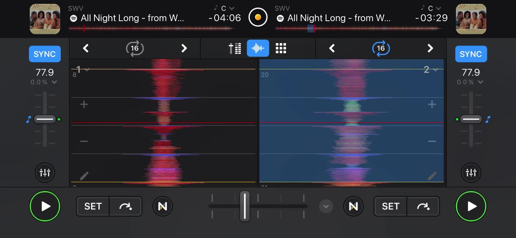The height and width of the screenshot is (238, 516).
Task: Toggle SYNC on the left deck
Action: click(45, 54)
